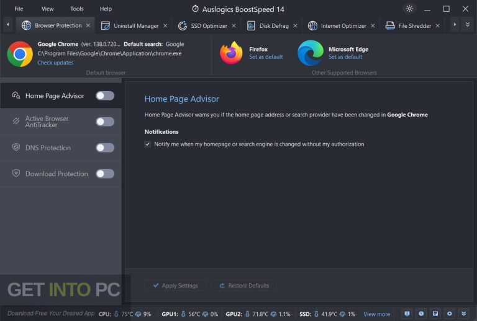Click the CPU temperature reading

coord(127,314)
